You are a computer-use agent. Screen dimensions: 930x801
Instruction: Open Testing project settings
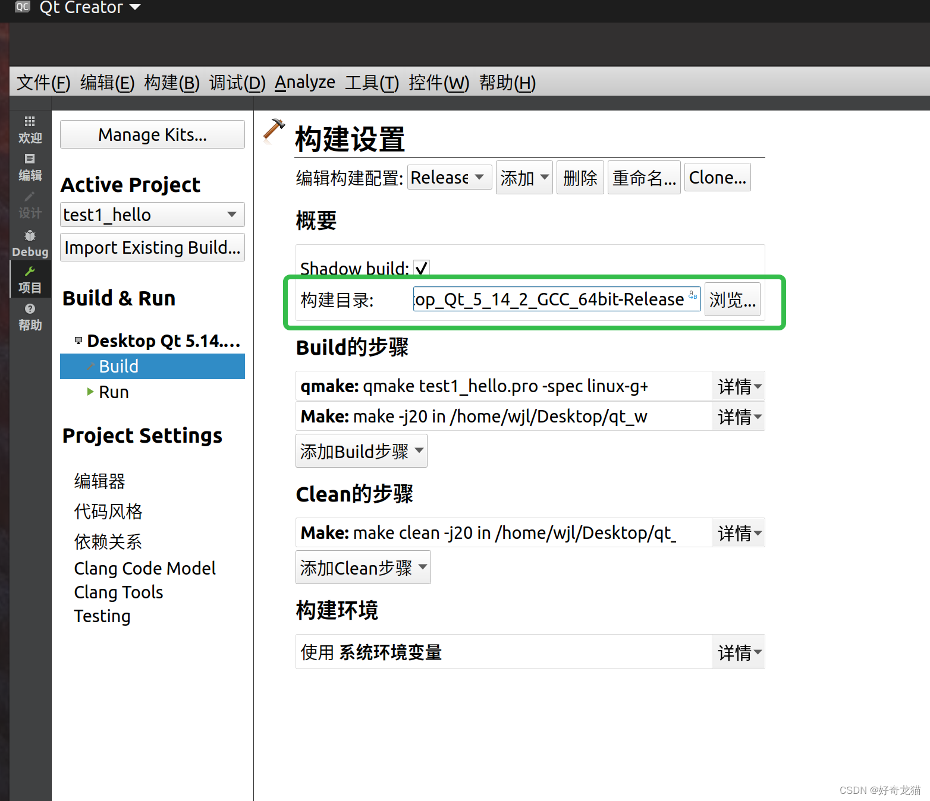click(x=102, y=616)
